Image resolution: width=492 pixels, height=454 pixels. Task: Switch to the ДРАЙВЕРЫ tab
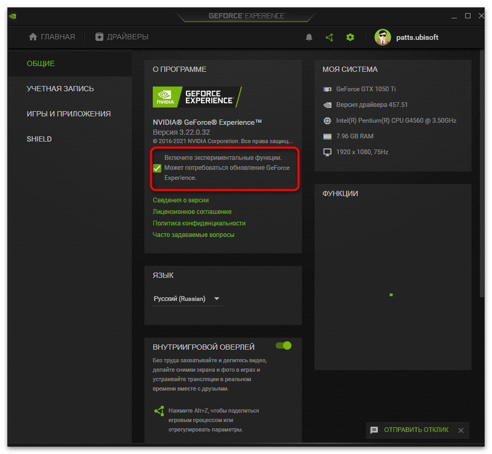click(121, 37)
